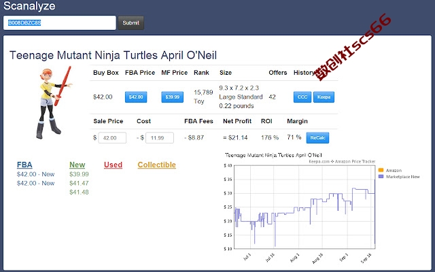Click the April O'Neil product image
Viewport: 435px width, 272px height.
click(54, 103)
